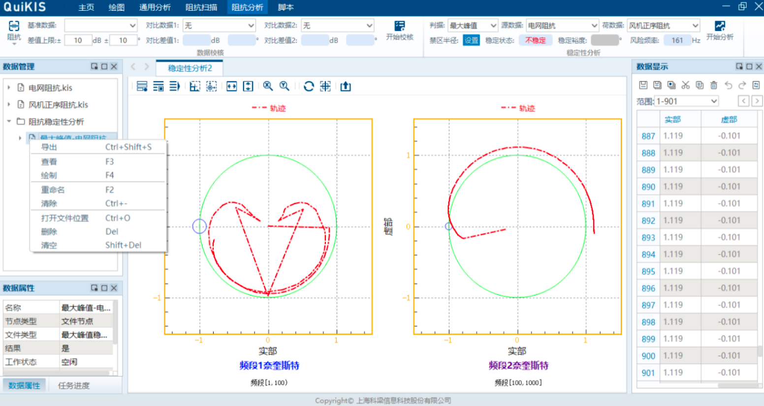Click the 差值上限 dB input field

(78, 40)
